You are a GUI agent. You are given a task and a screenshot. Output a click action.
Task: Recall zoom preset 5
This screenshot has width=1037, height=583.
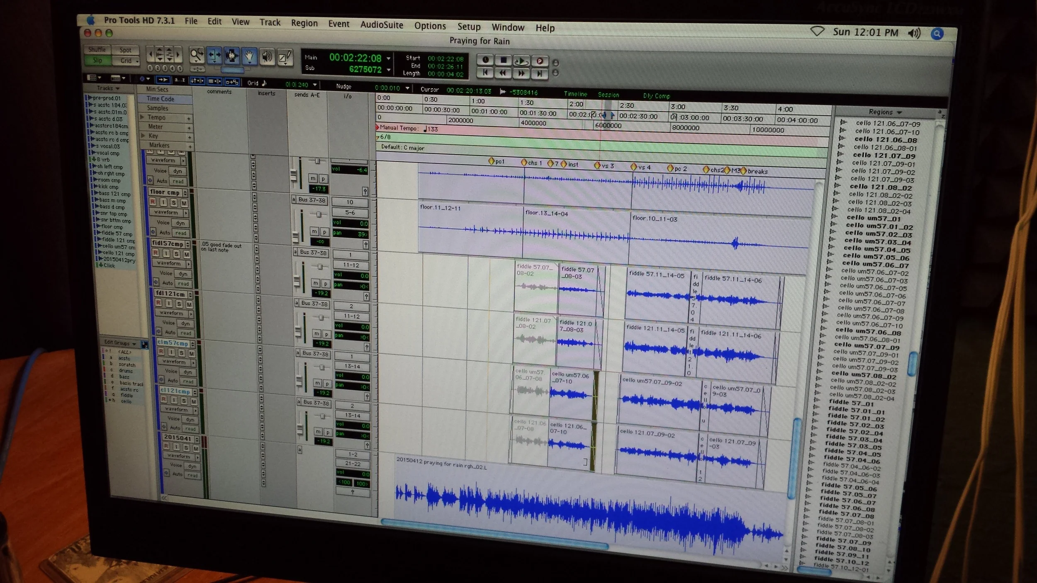[x=180, y=68]
